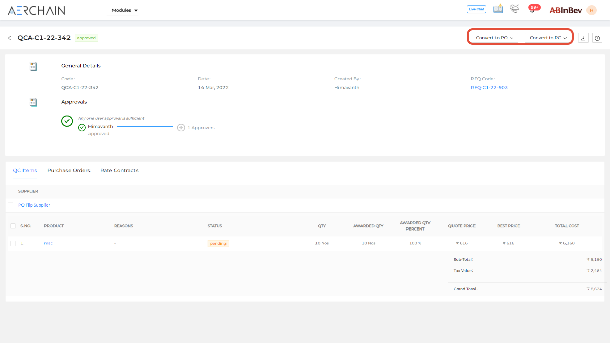Expand the Convert to RC dropdown
The width and height of the screenshot is (610, 343).
point(548,38)
